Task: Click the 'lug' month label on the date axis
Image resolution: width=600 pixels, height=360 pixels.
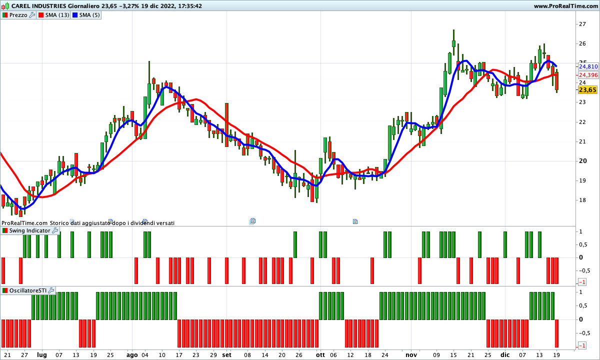Action: click(42, 355)
